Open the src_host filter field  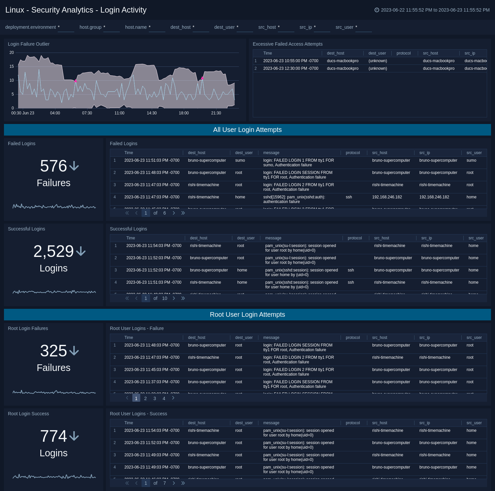point(286,27)
